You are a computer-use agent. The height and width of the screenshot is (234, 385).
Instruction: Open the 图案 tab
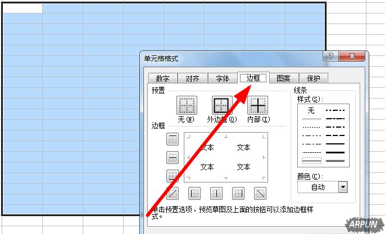coord(284,78)
